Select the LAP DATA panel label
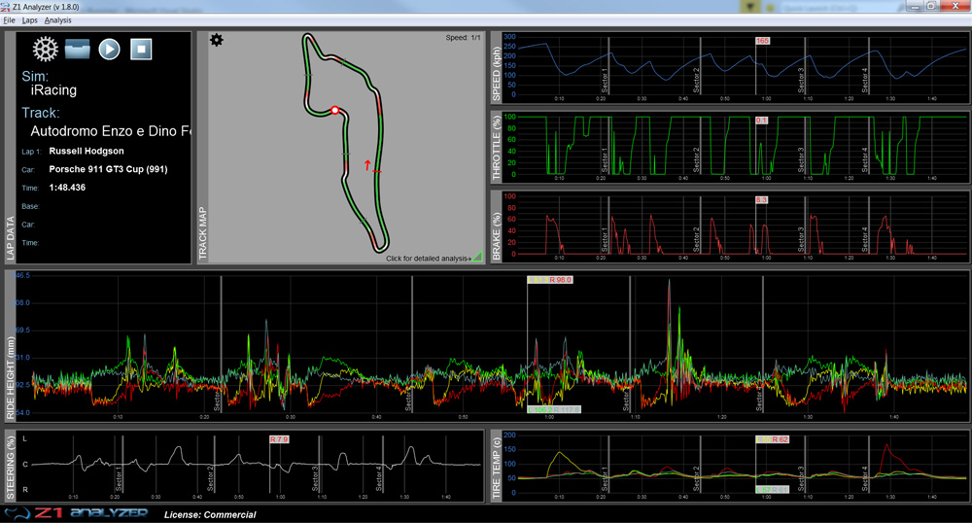The height and width of the screenshot is (523, 972). point(10,238)
